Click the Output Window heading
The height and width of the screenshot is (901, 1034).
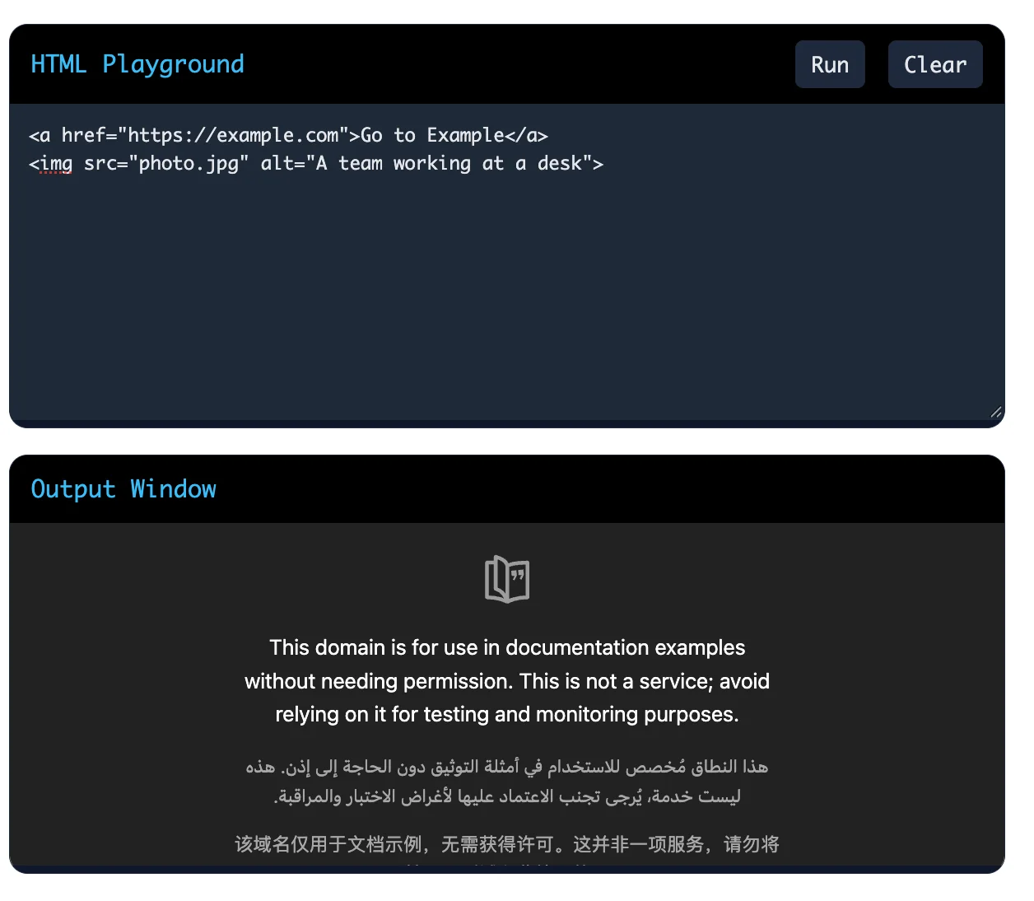123,489
